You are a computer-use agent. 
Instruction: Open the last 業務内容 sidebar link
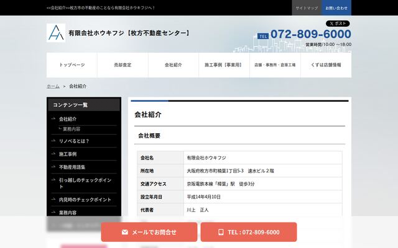[68, 213]
